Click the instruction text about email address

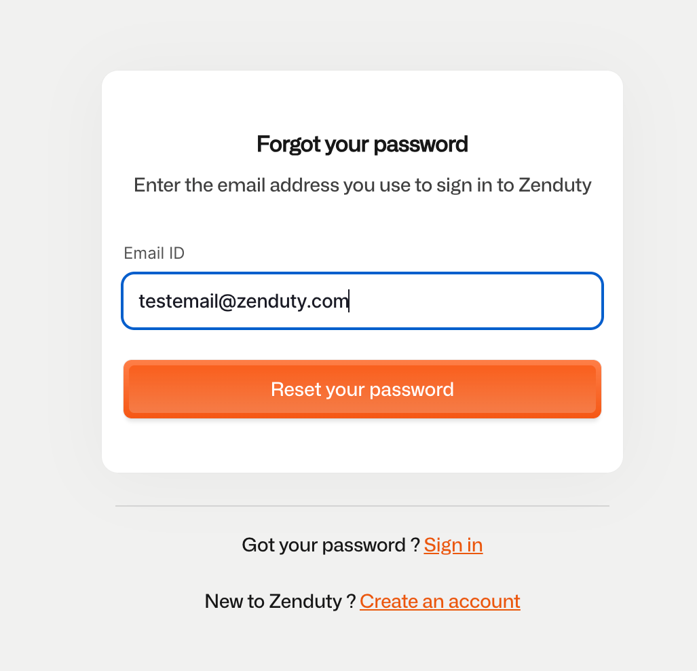[x=362, y=185]
